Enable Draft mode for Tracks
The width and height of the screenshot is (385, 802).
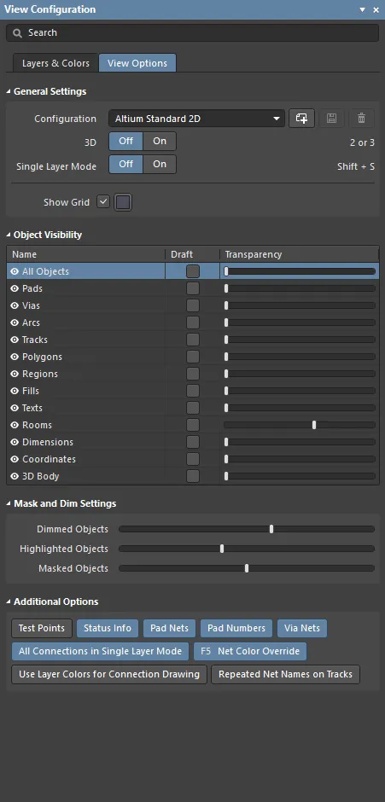pos(193,340)
